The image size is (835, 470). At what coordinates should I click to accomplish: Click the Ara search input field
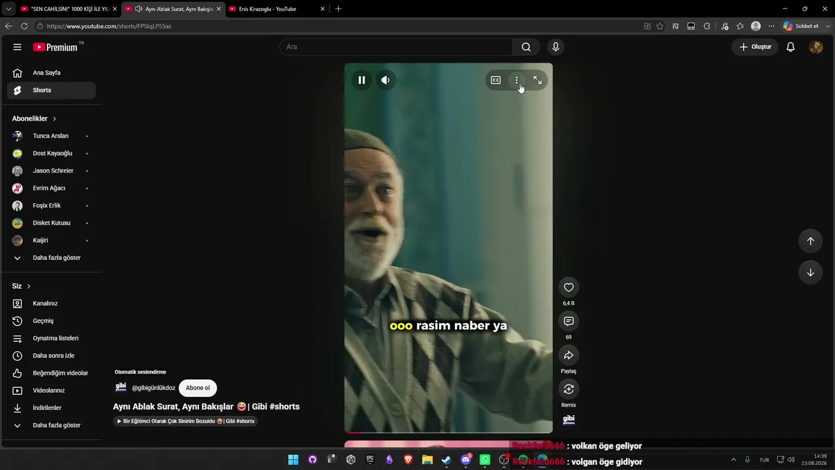pyautogui.click(x=396, y=47)
